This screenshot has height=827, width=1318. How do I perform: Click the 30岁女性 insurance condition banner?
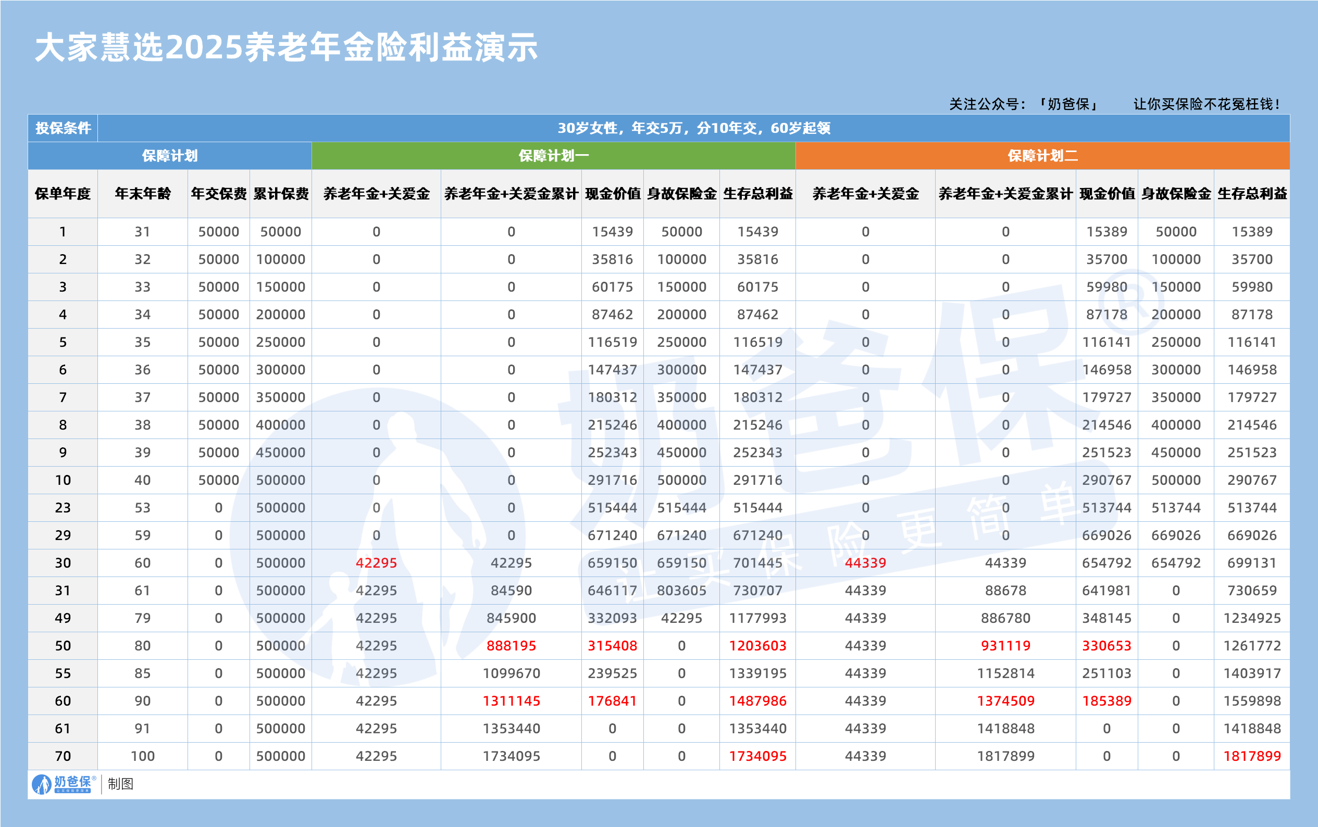pos(693,128)
